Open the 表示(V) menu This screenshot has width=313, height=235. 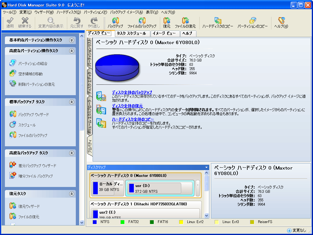coord(152,12)
